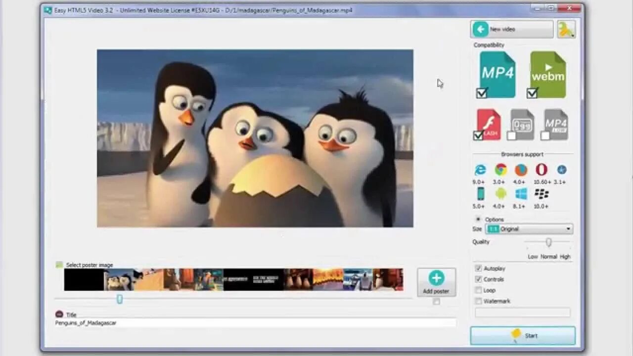Click the poster timeline slider handle
Screen dimensions: 633x356
[119, 299]
